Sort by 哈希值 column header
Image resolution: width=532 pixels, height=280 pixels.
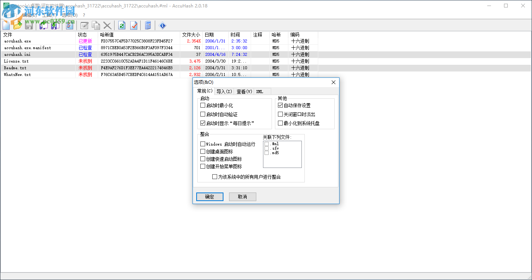pyautogui.click(x=139, y=35)
